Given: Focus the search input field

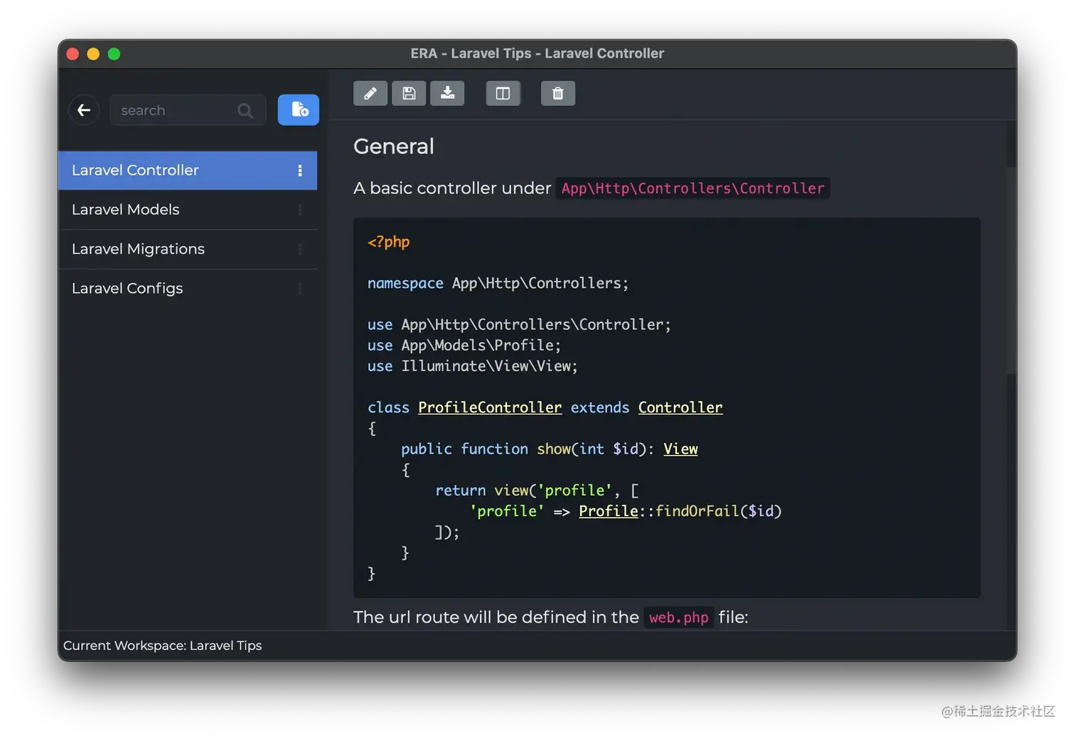Looking at the screenshot, I should pyautogui.click(x=188, y=110).
